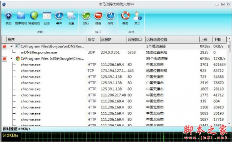Click the 89个活动连接 text
The width and height of the screenshot is (232, 142).
point(157,59)
